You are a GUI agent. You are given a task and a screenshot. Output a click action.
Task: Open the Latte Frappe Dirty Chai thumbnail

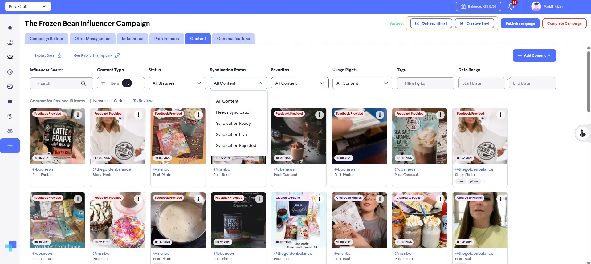[x=57, y=136]
